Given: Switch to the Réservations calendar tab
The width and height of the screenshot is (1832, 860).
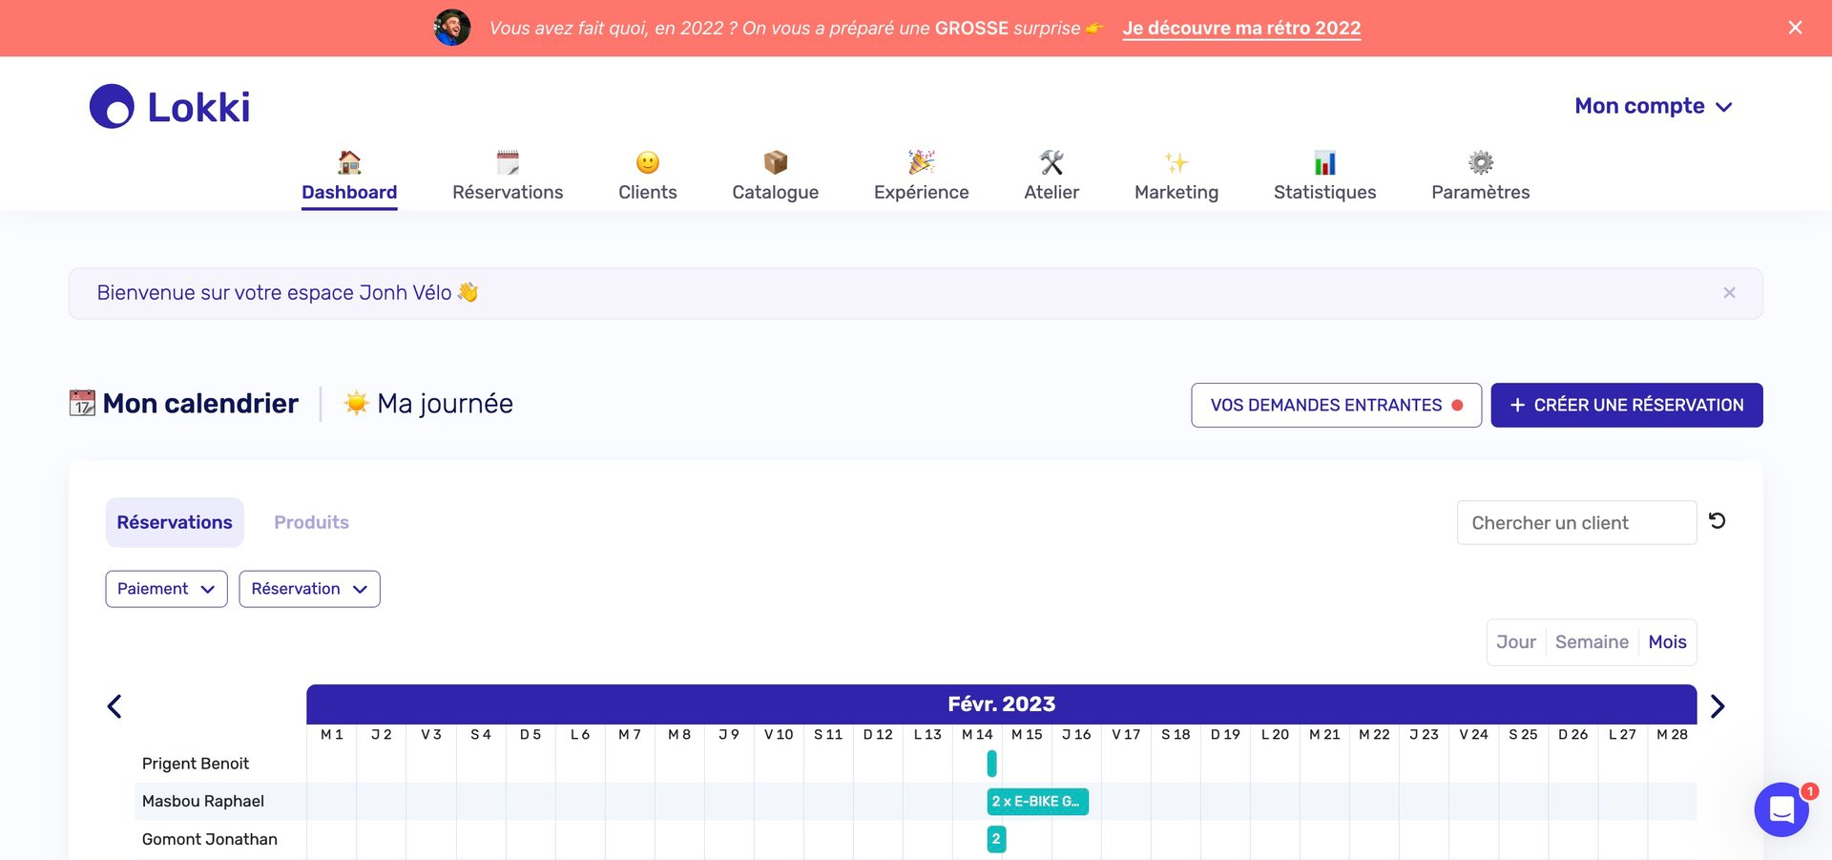Looking at the screenshot, I should pyautogui.click(x=175, y=522).
